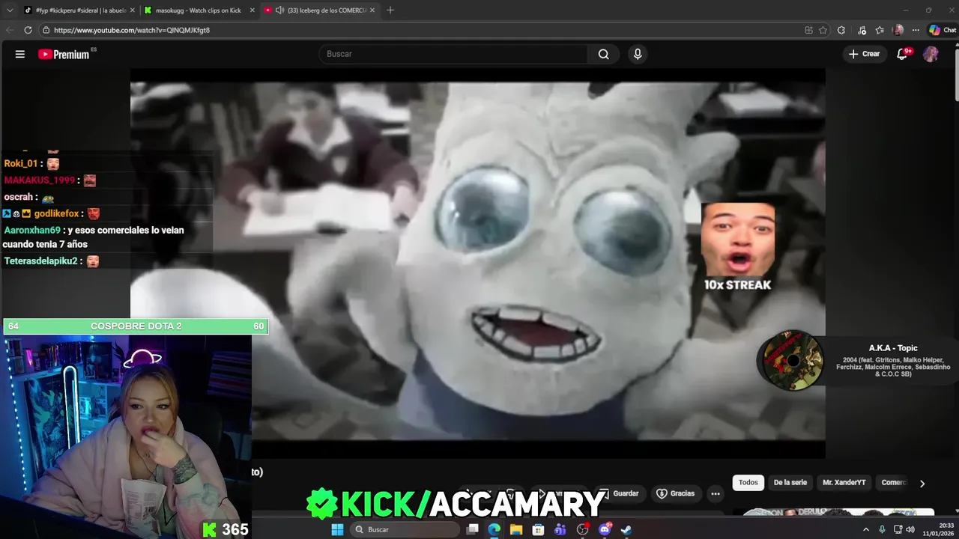Open more actions three-dot menu under video
Screen dimensions: 959x539
[716, 493]
